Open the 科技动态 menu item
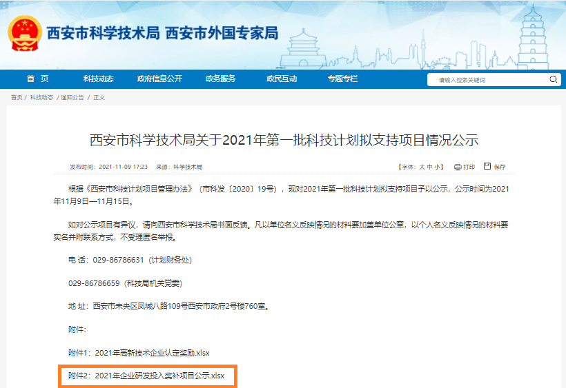This screenshot has height=388, width=566. [x=98, y=79]
